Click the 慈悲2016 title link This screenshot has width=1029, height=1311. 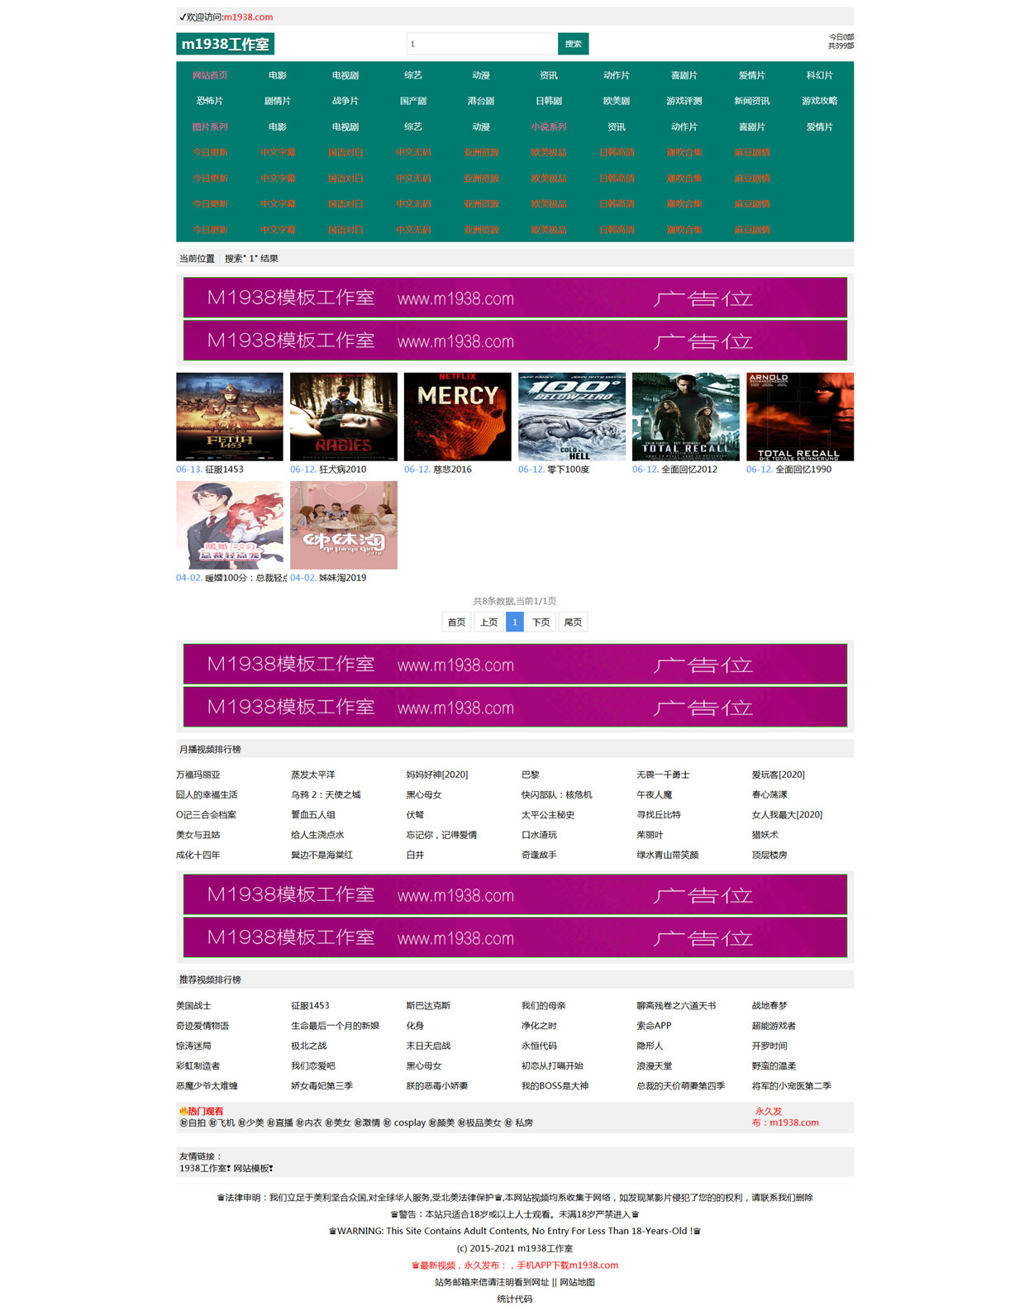click(x=452, y=470)
